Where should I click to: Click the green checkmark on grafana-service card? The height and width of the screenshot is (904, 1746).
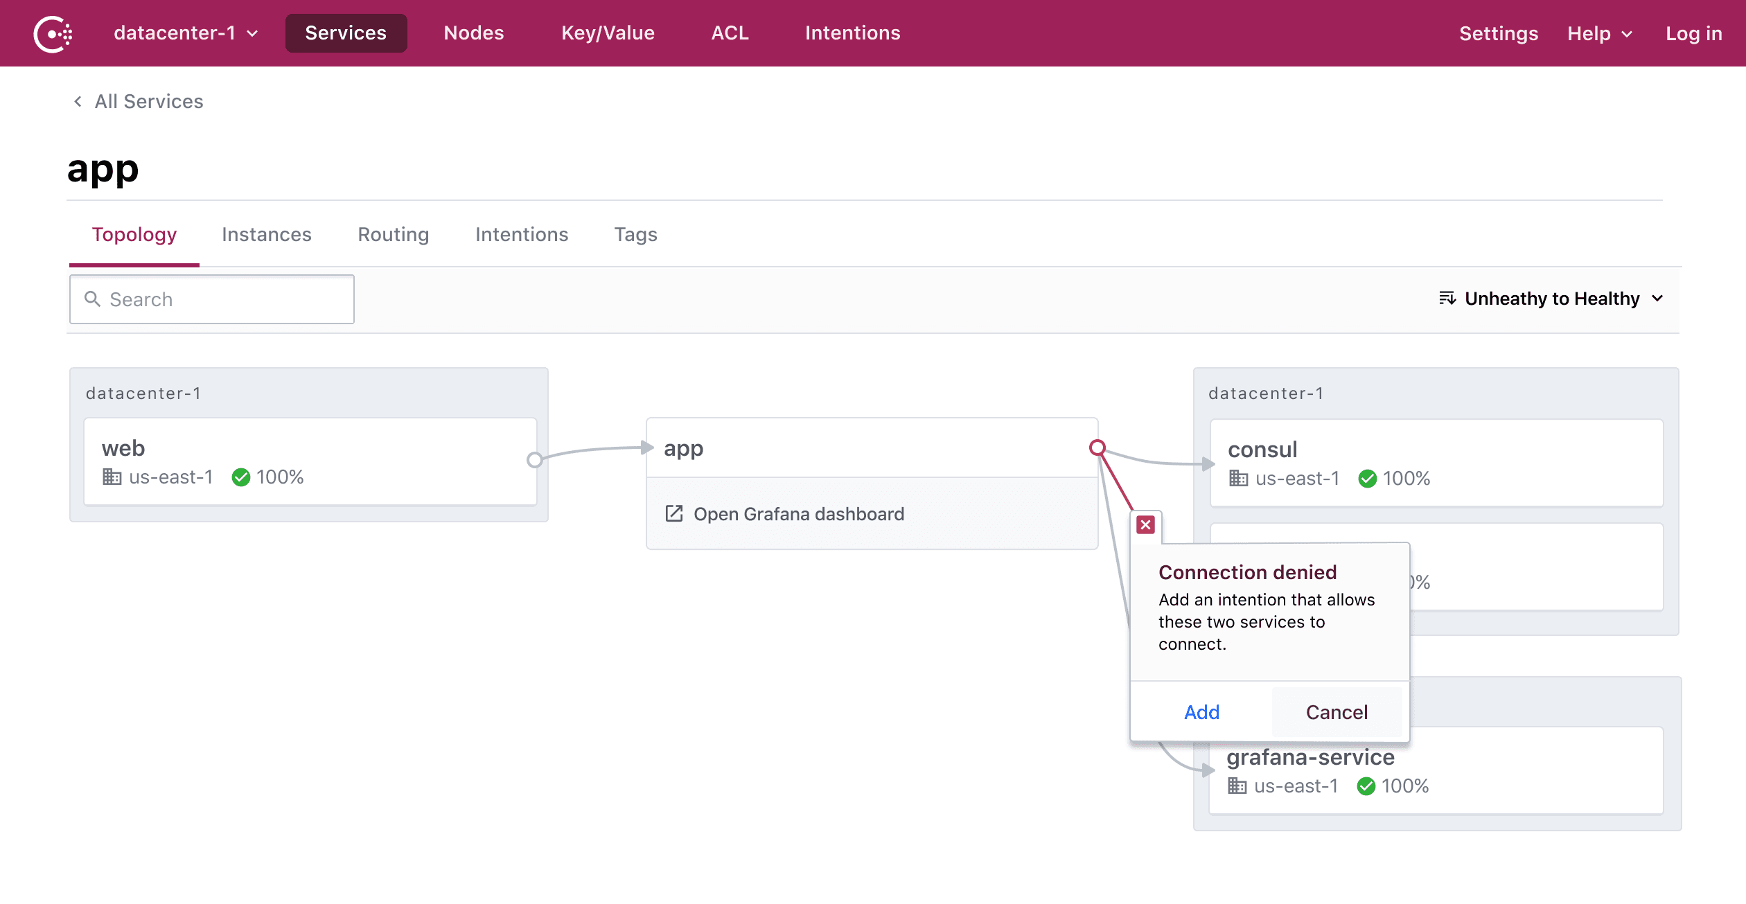pyautogui.click(x=1366, y=786)
